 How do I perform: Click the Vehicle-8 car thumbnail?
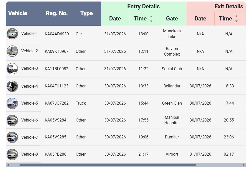pos(12,154)
